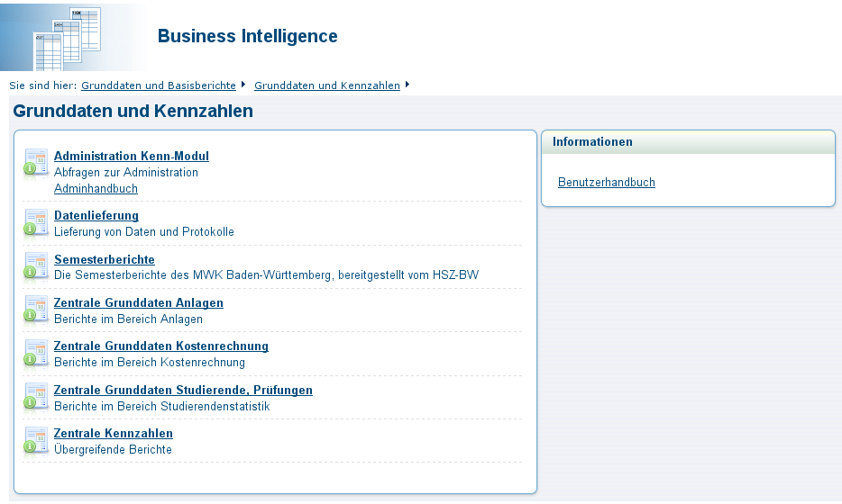Click the icon beside Zentrale Kennzahlen

[x=36, y=440]
